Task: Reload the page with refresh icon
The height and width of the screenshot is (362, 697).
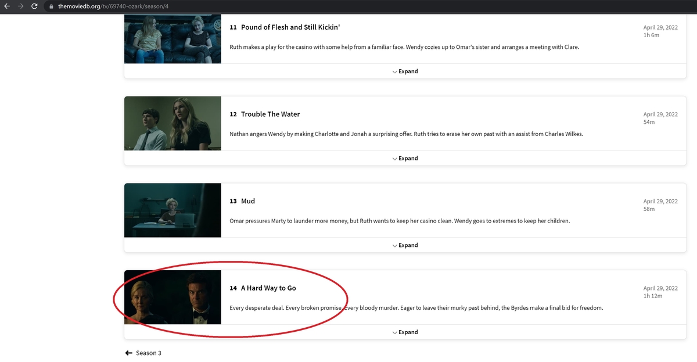Action: [x=35, y=6]
